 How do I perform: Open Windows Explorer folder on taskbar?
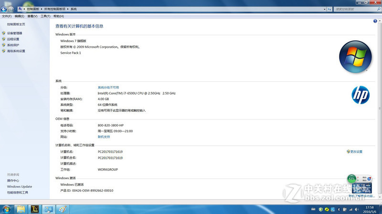[21, 209]
